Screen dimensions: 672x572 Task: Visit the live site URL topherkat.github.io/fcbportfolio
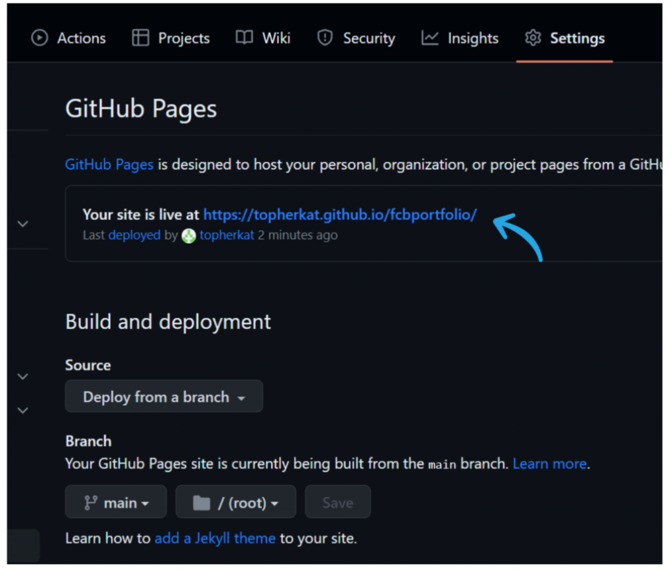pos(340,214)
